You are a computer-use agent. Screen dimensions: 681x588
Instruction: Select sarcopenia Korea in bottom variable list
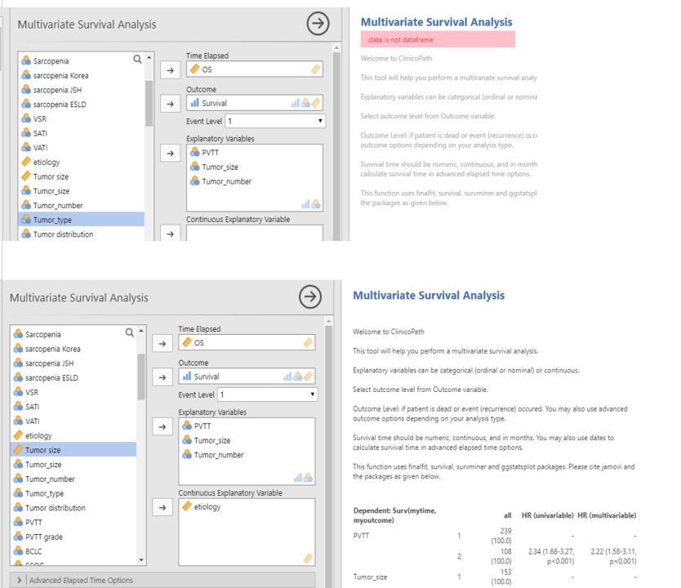coord(73,349)
